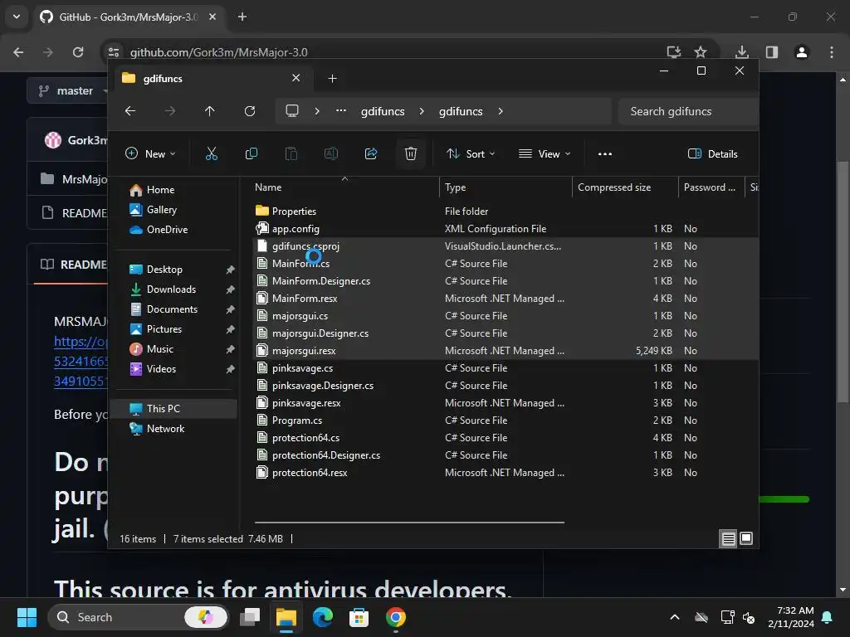The width and height of the screenshot is (850, 637).
Task: Open the breadcrumb ellipsis for hidden folders
Action: click(x=341, y=111)
